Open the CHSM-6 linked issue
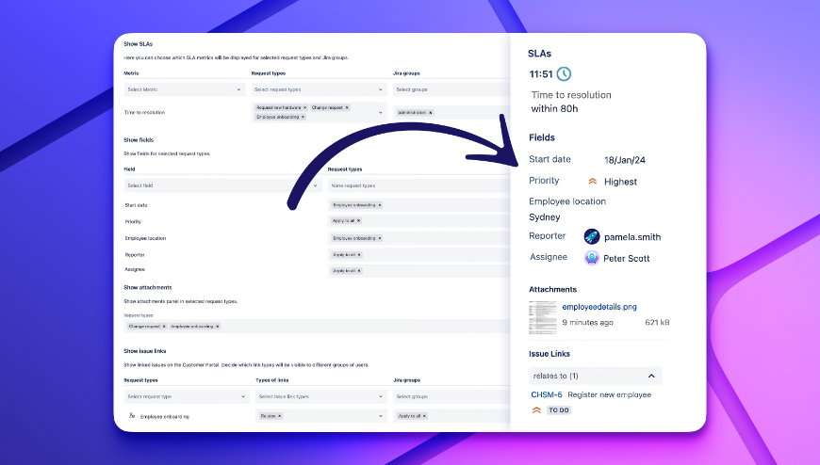820x465 pixels. (x=547, y=394)
